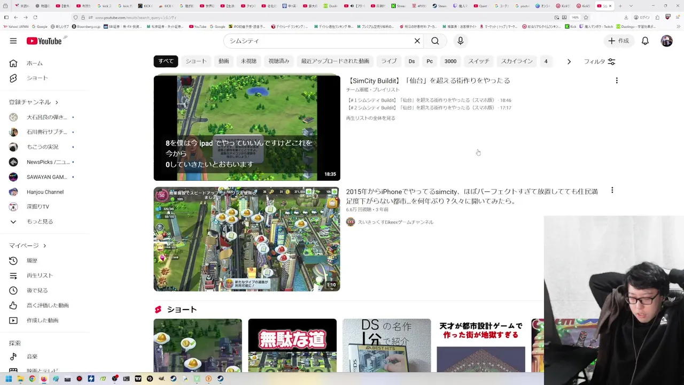
Task: Show more filter chips with right arrow
Action: tap(569, 61)
